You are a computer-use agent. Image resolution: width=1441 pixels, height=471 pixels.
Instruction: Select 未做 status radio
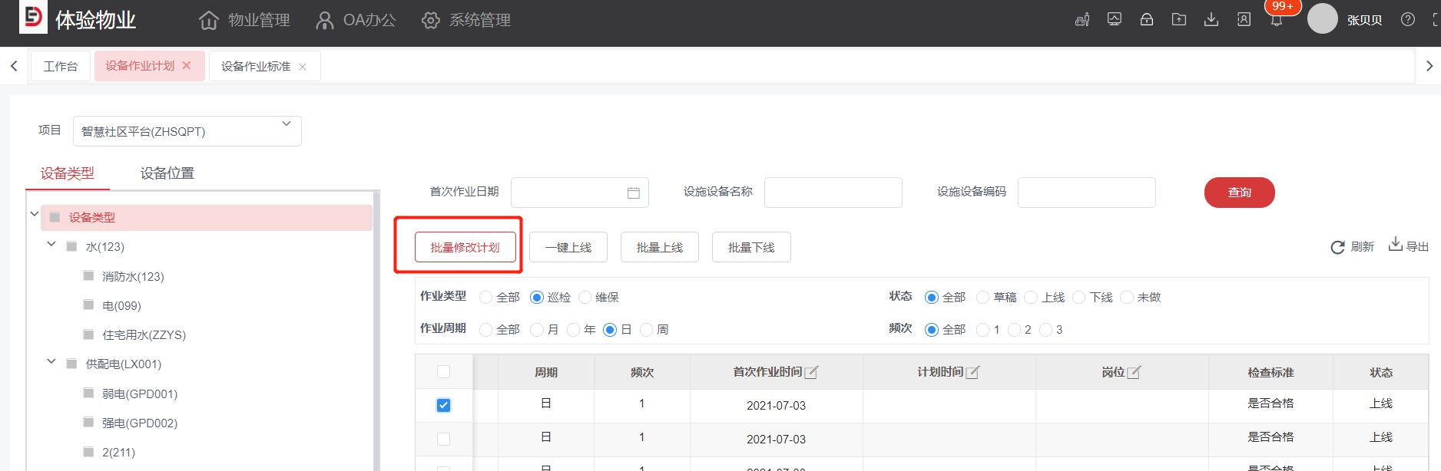point(1127,298)
